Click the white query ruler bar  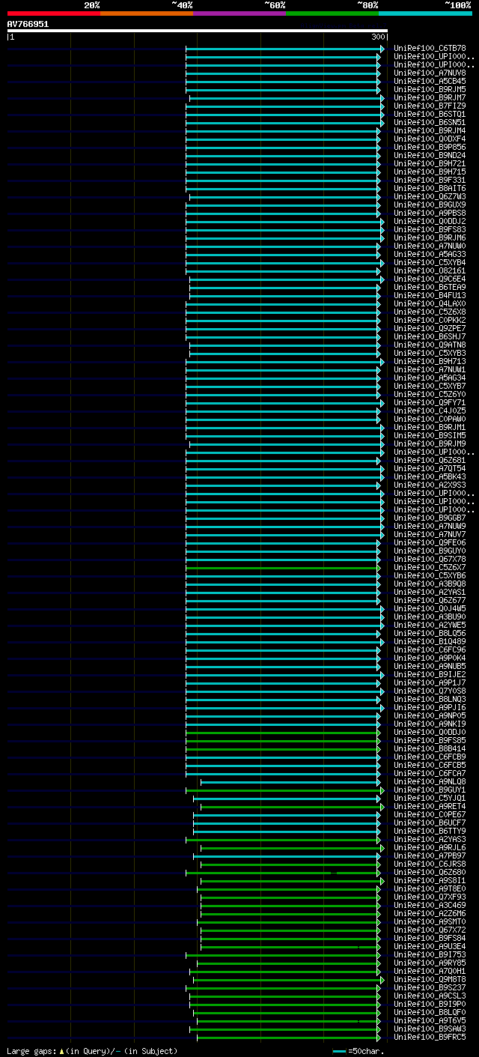point(198,31)
